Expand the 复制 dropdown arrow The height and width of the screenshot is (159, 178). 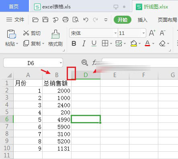(x=43, y=43)
